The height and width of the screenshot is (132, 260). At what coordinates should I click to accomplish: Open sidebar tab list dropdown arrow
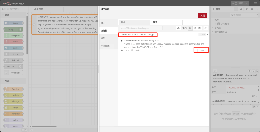pyautogui.click(x=257, y=9)
